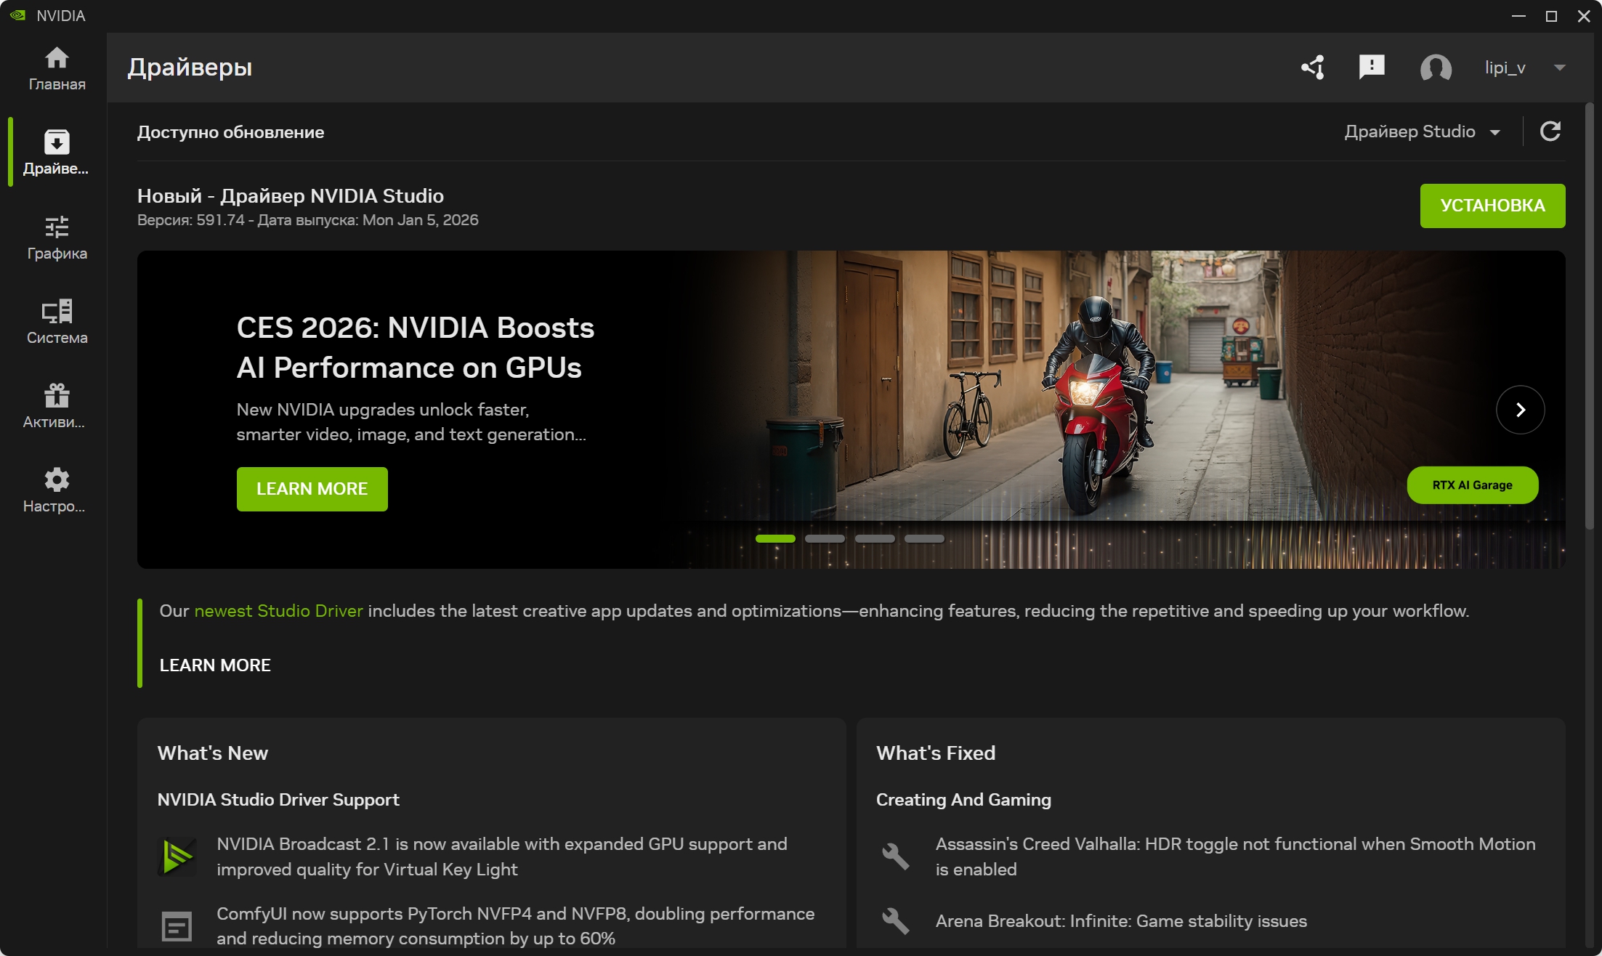Open the lipi_v account dropdown arrow

[x=1559, y=68]
